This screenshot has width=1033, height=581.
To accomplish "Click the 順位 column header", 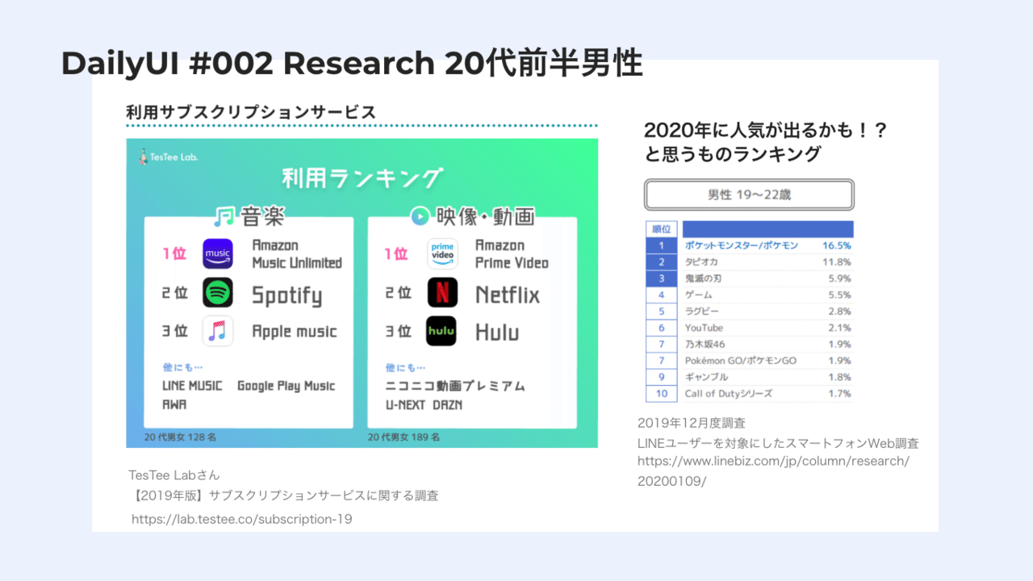I will (x=661, y=228).
